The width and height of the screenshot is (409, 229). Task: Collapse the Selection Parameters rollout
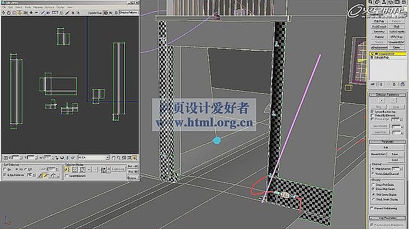pos(388,95)
